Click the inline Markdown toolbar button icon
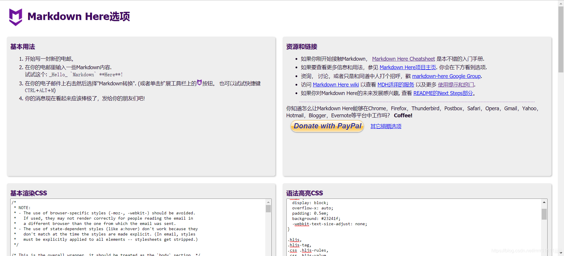 tap(199, 83)
